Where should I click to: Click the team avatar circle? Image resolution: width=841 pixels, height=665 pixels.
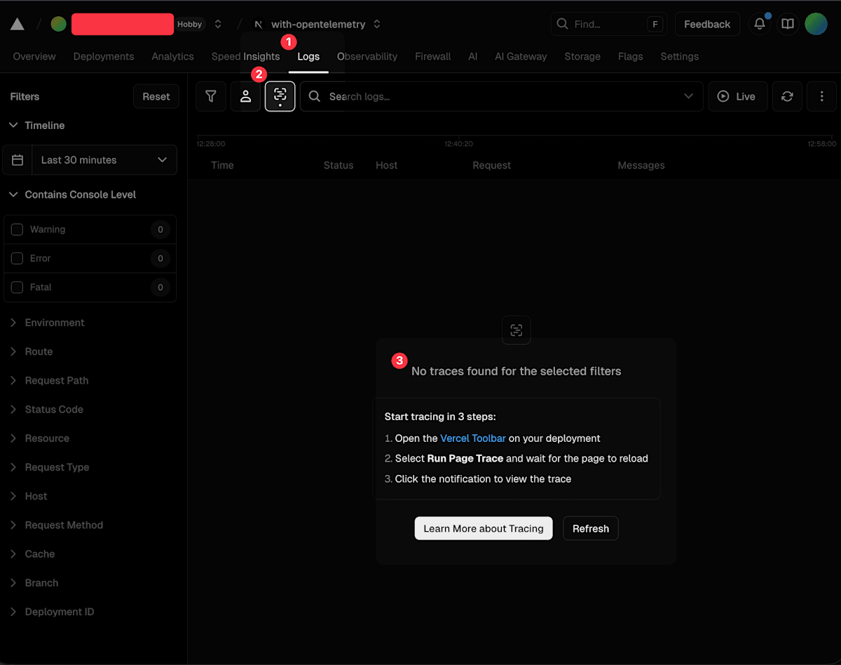[x=59, y=24]
